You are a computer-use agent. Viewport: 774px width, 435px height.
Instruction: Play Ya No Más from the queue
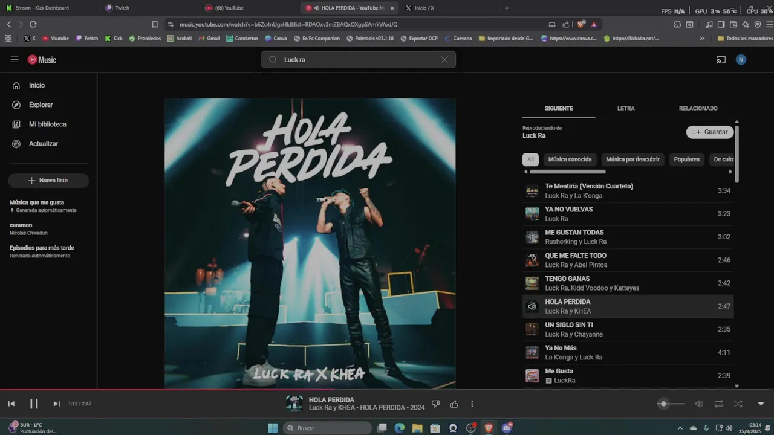(x=628, y=353)
